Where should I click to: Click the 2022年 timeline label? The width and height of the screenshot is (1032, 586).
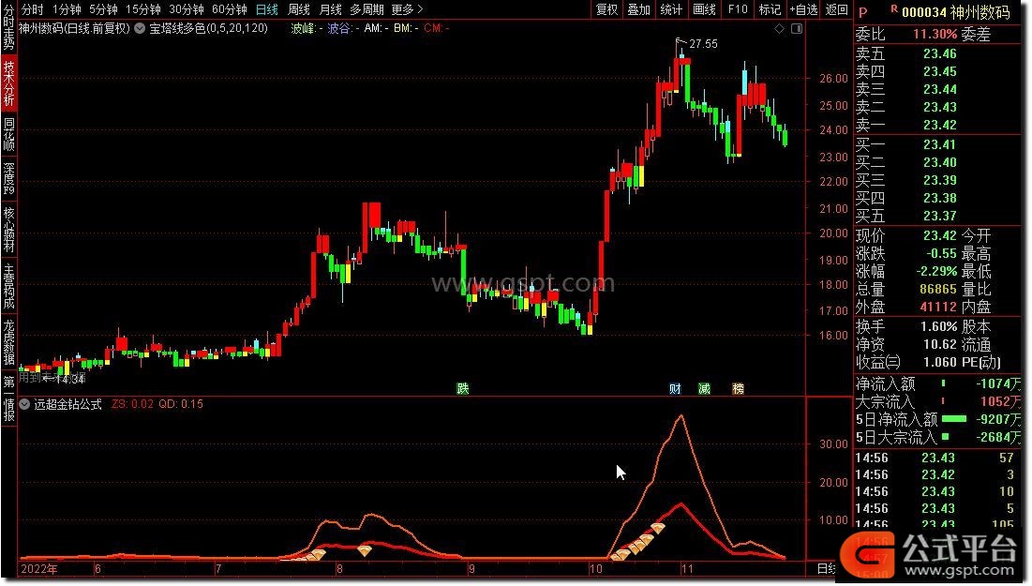(38, 569)
